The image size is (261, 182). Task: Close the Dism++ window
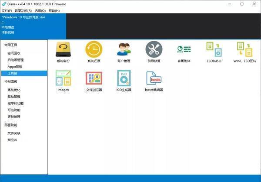pos(254,4)
